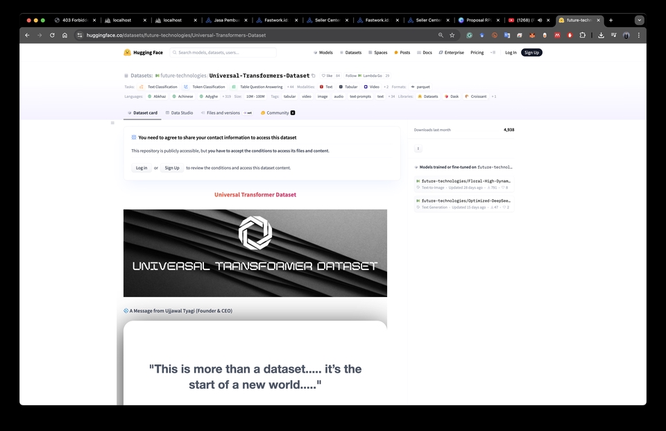Filter by the Text Classification task tag
The image size is (666, 431).
click(x=158, y=87)
